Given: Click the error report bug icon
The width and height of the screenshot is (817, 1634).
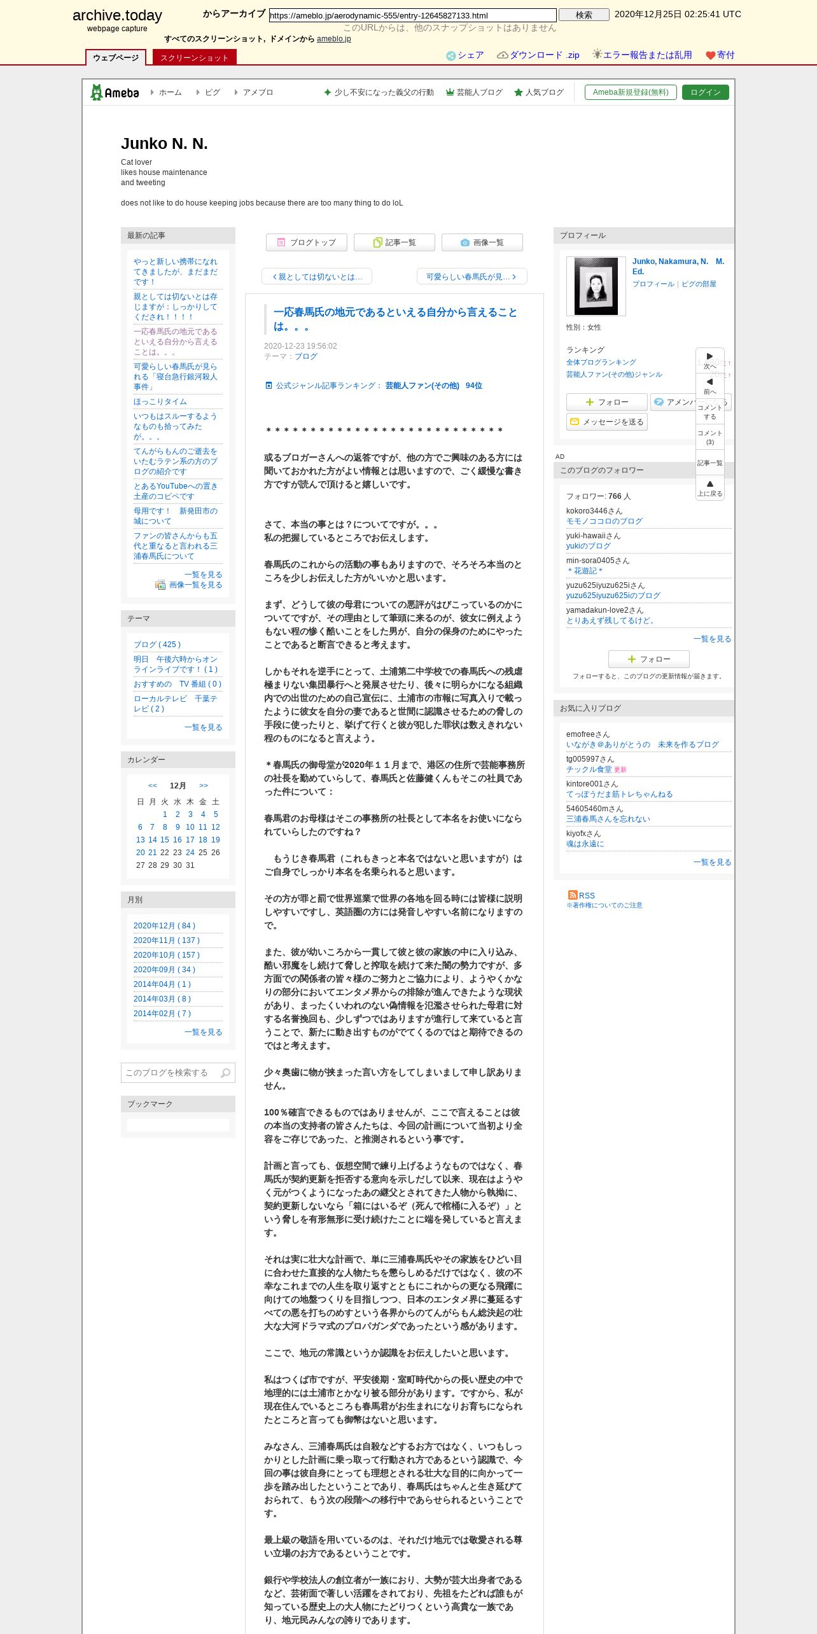Looking at the screenshot, I should (597, 55).
